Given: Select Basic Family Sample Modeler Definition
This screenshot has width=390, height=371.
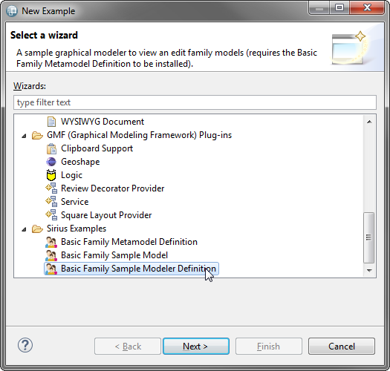Looking at the screenshot, I should pos(138,269).
